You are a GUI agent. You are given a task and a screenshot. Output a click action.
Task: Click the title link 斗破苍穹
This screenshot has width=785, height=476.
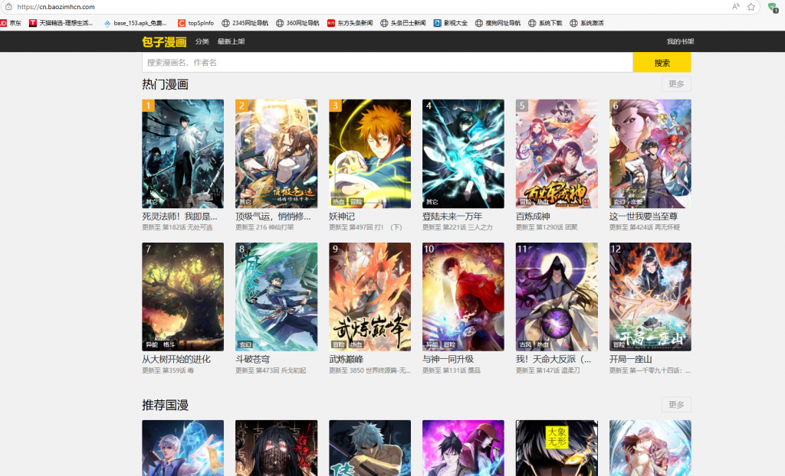tap(252, 360)
